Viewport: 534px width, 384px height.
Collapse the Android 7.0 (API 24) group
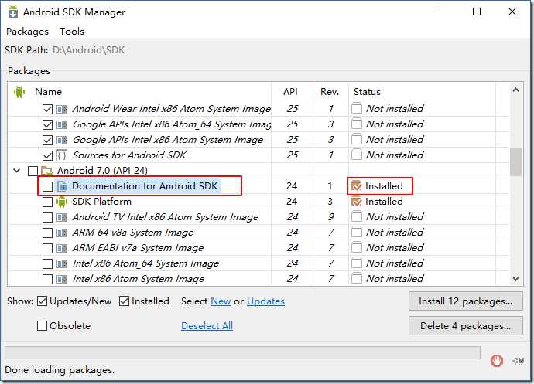(x=17, y=171)
